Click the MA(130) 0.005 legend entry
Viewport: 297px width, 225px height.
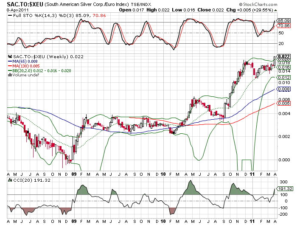pyautogui.click(x=24, y=66)
